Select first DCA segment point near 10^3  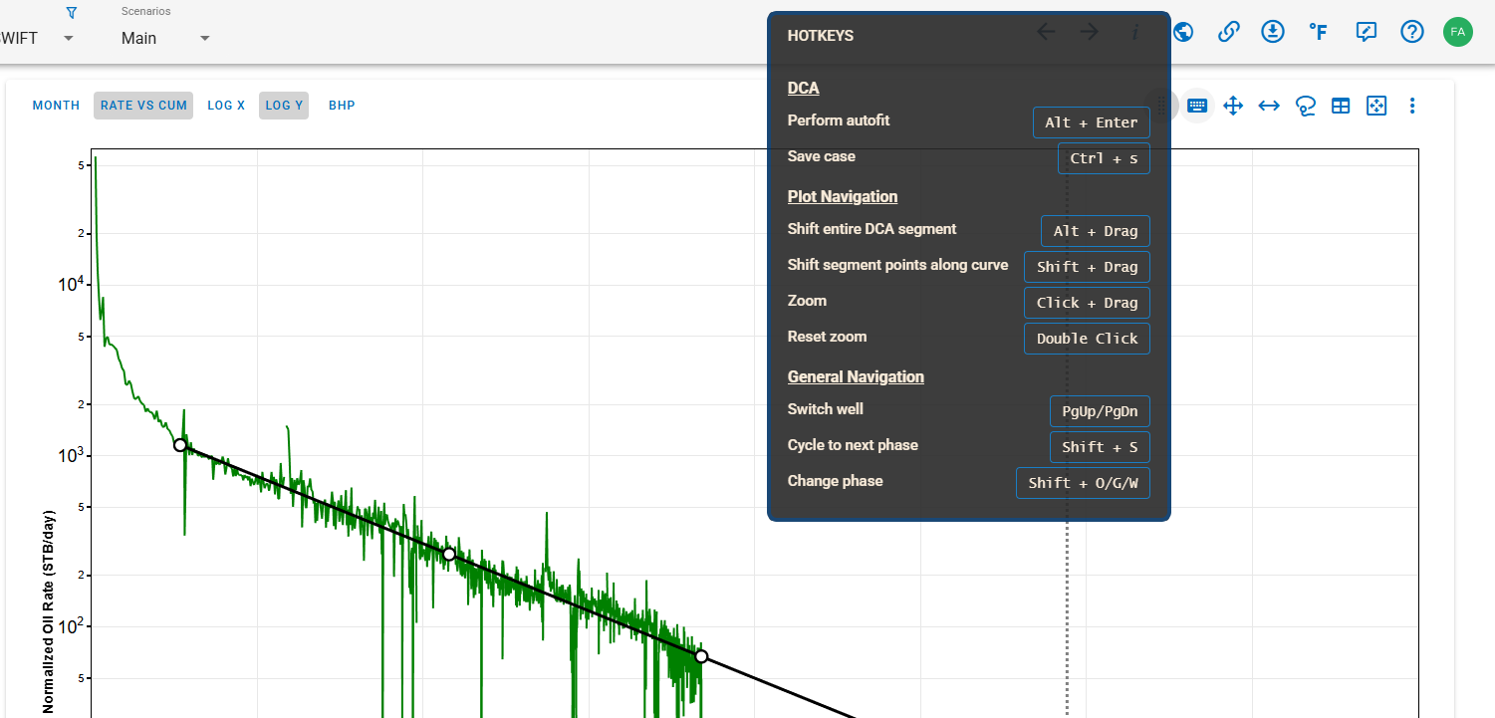[x=180, y=445]
